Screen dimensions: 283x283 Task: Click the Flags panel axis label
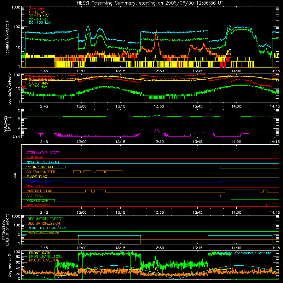click(x=14, y=177)
